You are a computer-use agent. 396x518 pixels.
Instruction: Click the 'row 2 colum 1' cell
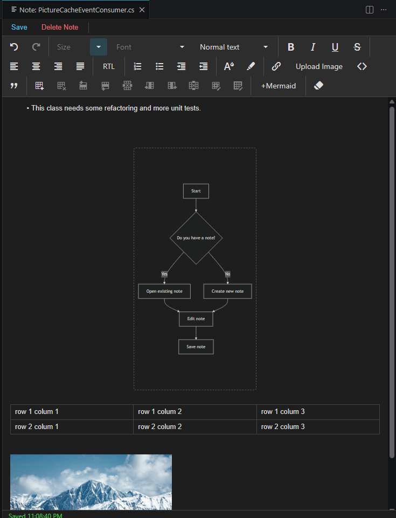pyautogui.click(x=72, y=427)
